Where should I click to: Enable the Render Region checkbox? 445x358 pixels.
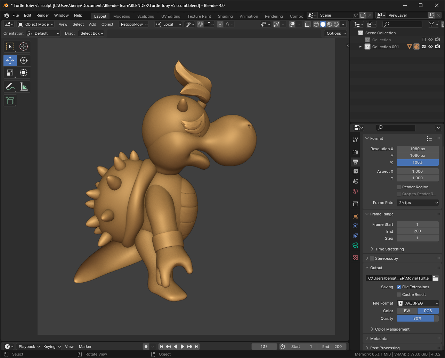tap(399, 187)
